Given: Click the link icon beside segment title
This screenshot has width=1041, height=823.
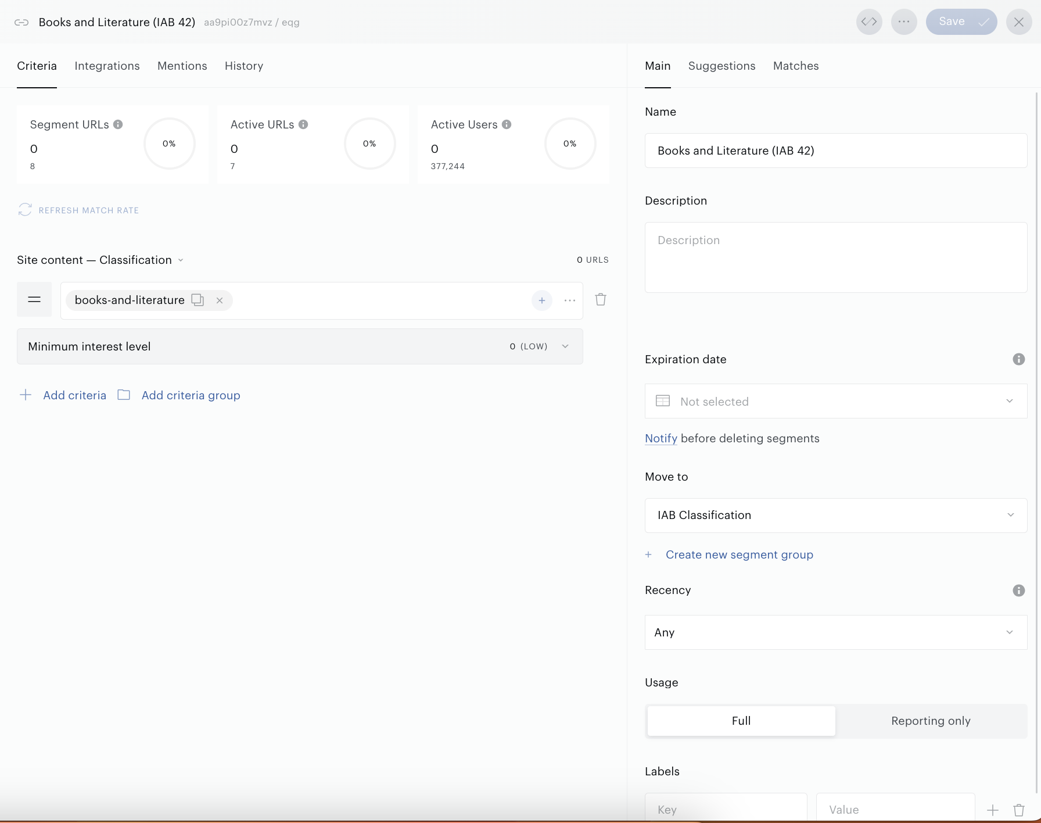Looking at the screenshot, I should coord(21,22).
